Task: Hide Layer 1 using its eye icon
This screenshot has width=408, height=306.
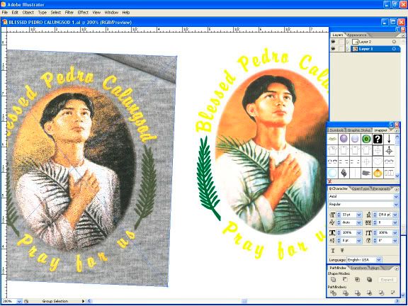Action: 333,49
